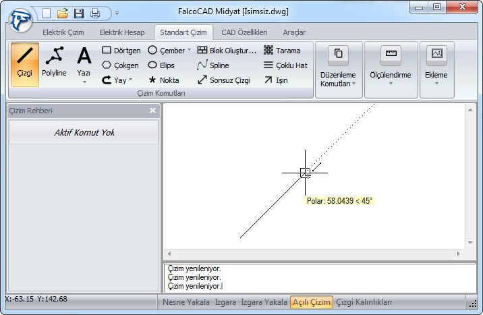Switch to the CAD Özellikleri tab
The height and width of the screenshot is (315, 483).
coord(244,32)
